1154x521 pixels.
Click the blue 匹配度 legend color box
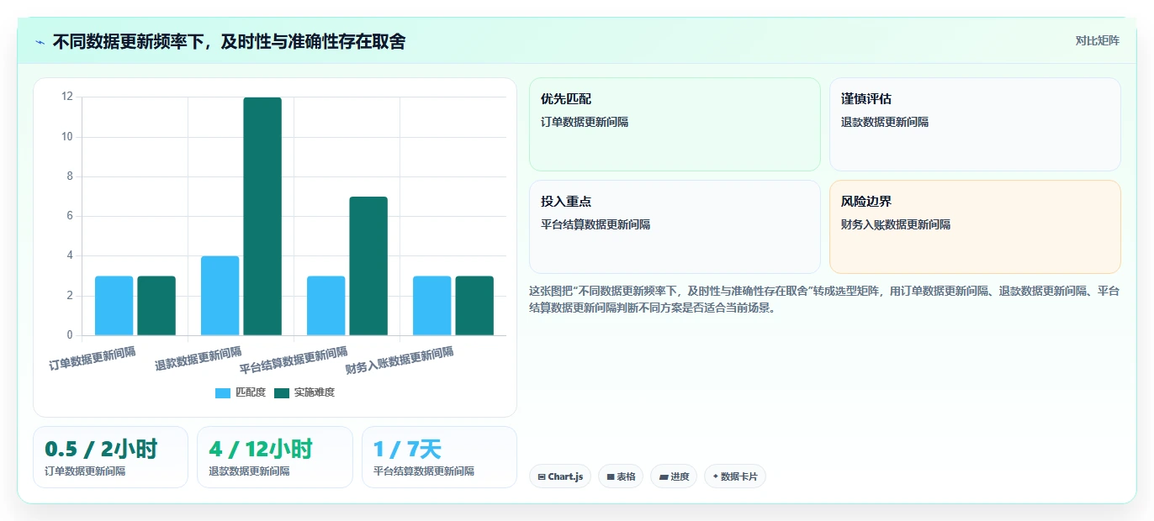pyautogui.click(x=223, y=392)
